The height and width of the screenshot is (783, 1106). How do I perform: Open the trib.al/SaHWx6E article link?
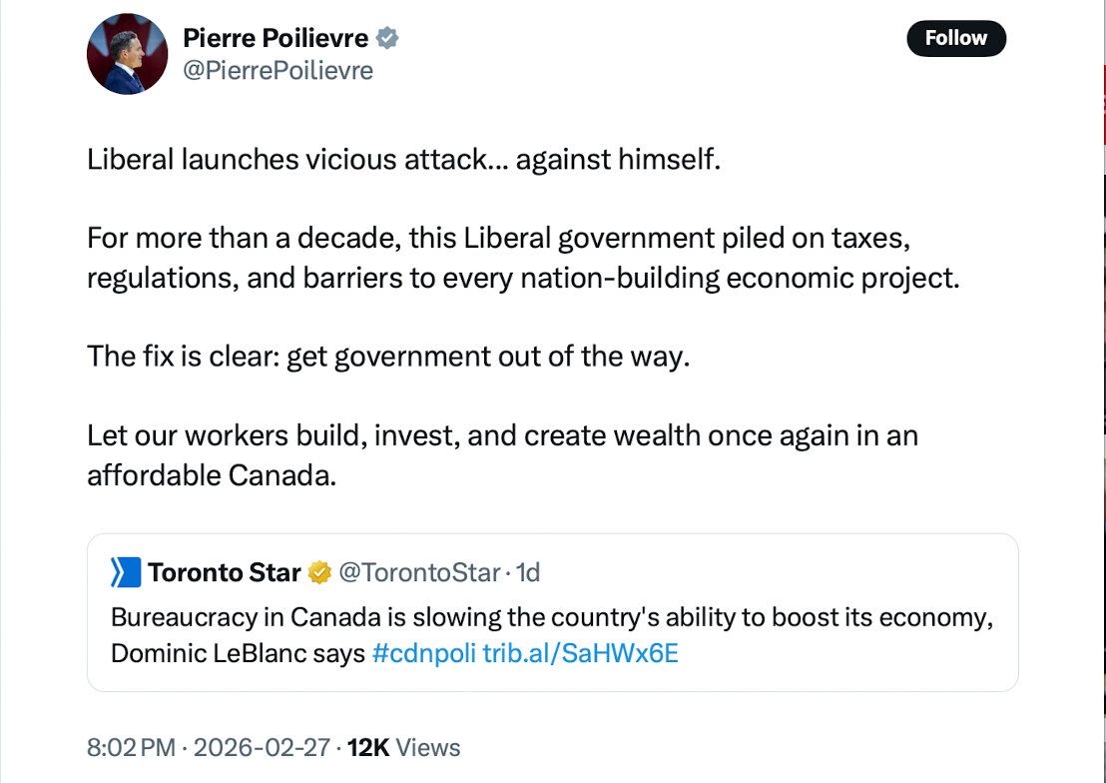coord(581,654)
